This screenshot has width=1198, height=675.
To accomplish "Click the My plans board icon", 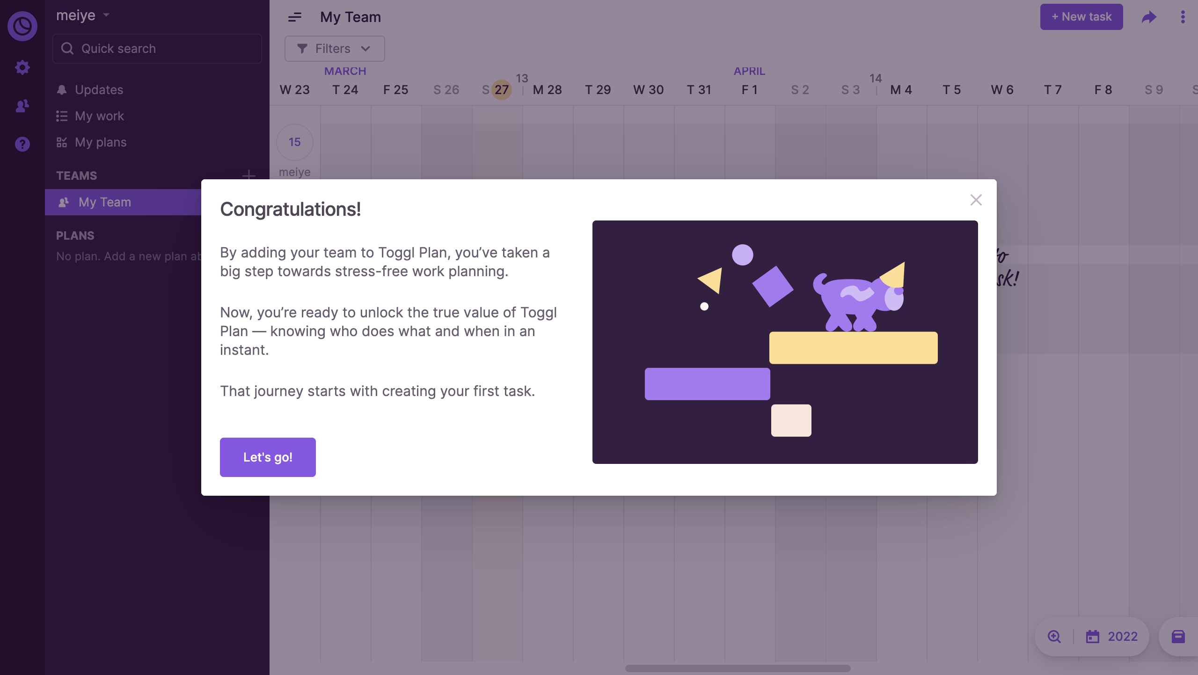I will (62, 142).
